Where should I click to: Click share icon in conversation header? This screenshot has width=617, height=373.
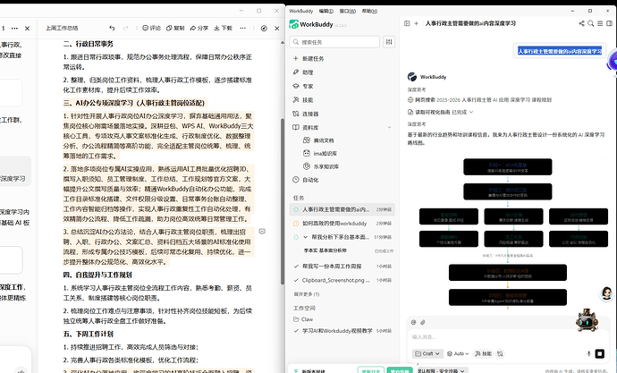pos(581,23)
